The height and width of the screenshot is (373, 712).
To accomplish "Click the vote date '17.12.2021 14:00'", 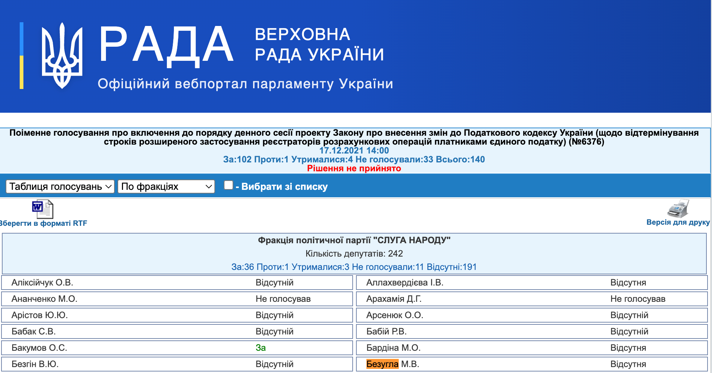I will [x=354, y=151].
